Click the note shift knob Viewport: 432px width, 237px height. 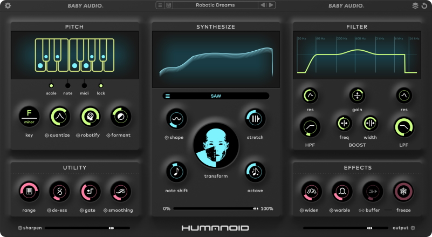176,172
